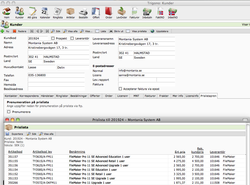The image size is (250, 185).
Task: Switch to the Licensnr tab
Action: click(x=123, y=96)
